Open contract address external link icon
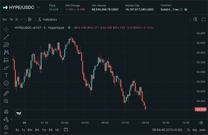208x135 pixels. pos(181,9)
